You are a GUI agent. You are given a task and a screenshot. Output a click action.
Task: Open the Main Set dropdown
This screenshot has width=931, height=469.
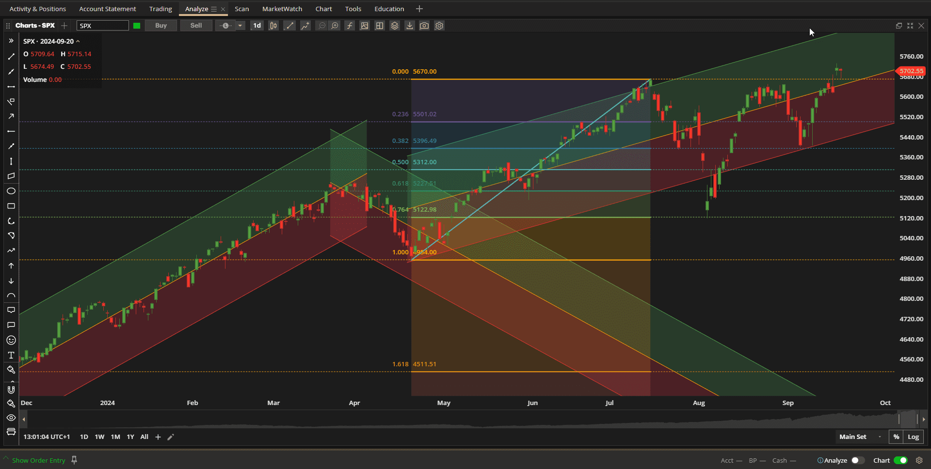(x=861, y=437)
